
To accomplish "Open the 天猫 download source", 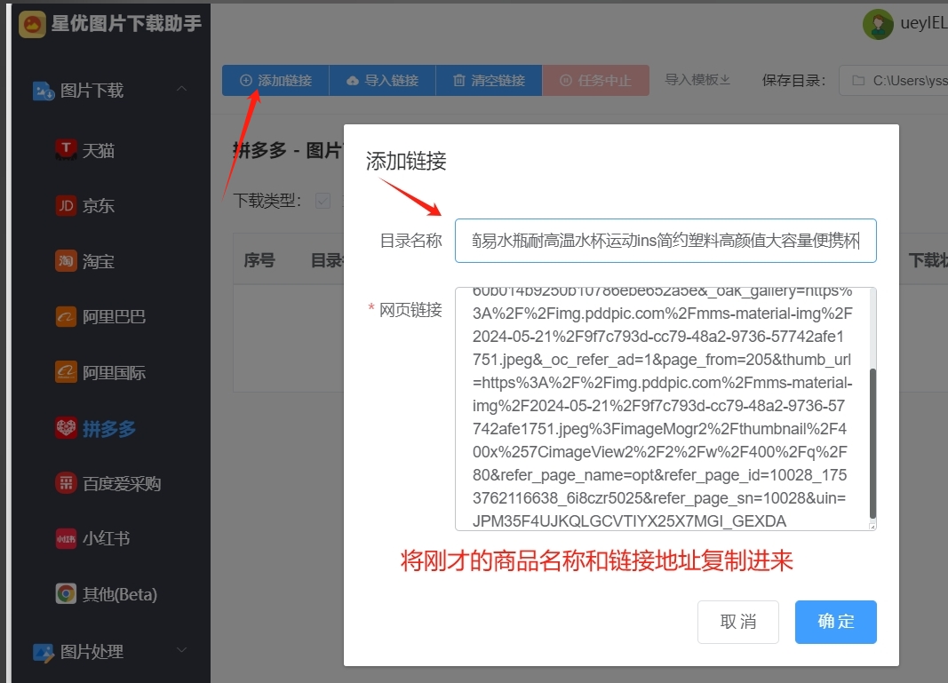I will [x=84, y=150].
